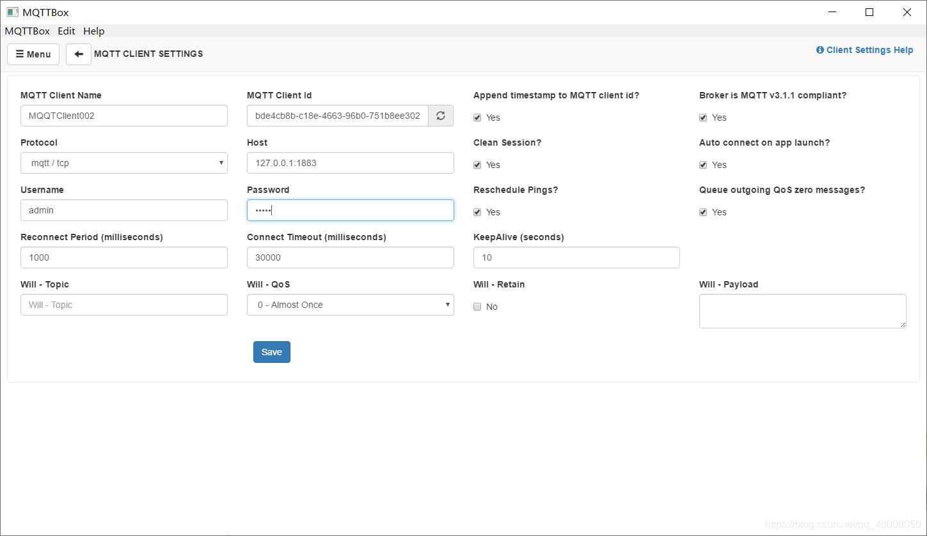Viewport: 927px width, 536px height.
Task: Focus the Reconnect Period field
Action: (x=124, y=257)
